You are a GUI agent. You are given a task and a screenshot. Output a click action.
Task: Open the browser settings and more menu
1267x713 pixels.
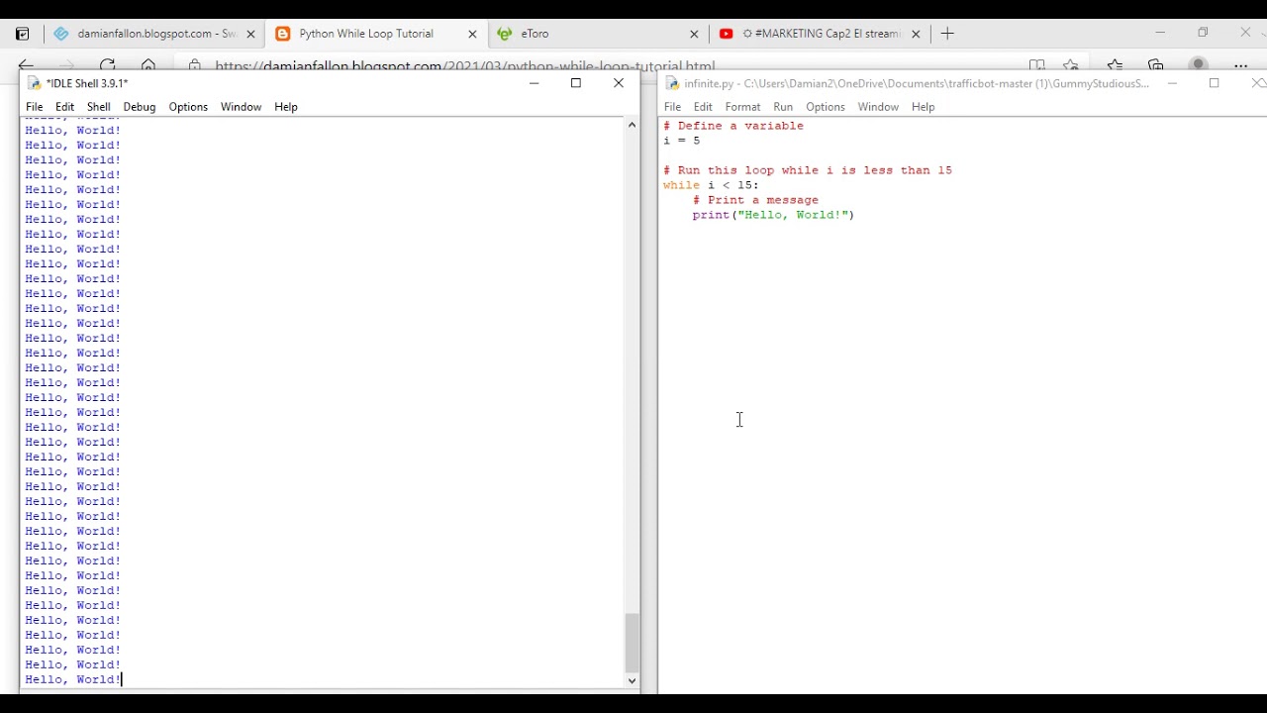(1240, 65)
